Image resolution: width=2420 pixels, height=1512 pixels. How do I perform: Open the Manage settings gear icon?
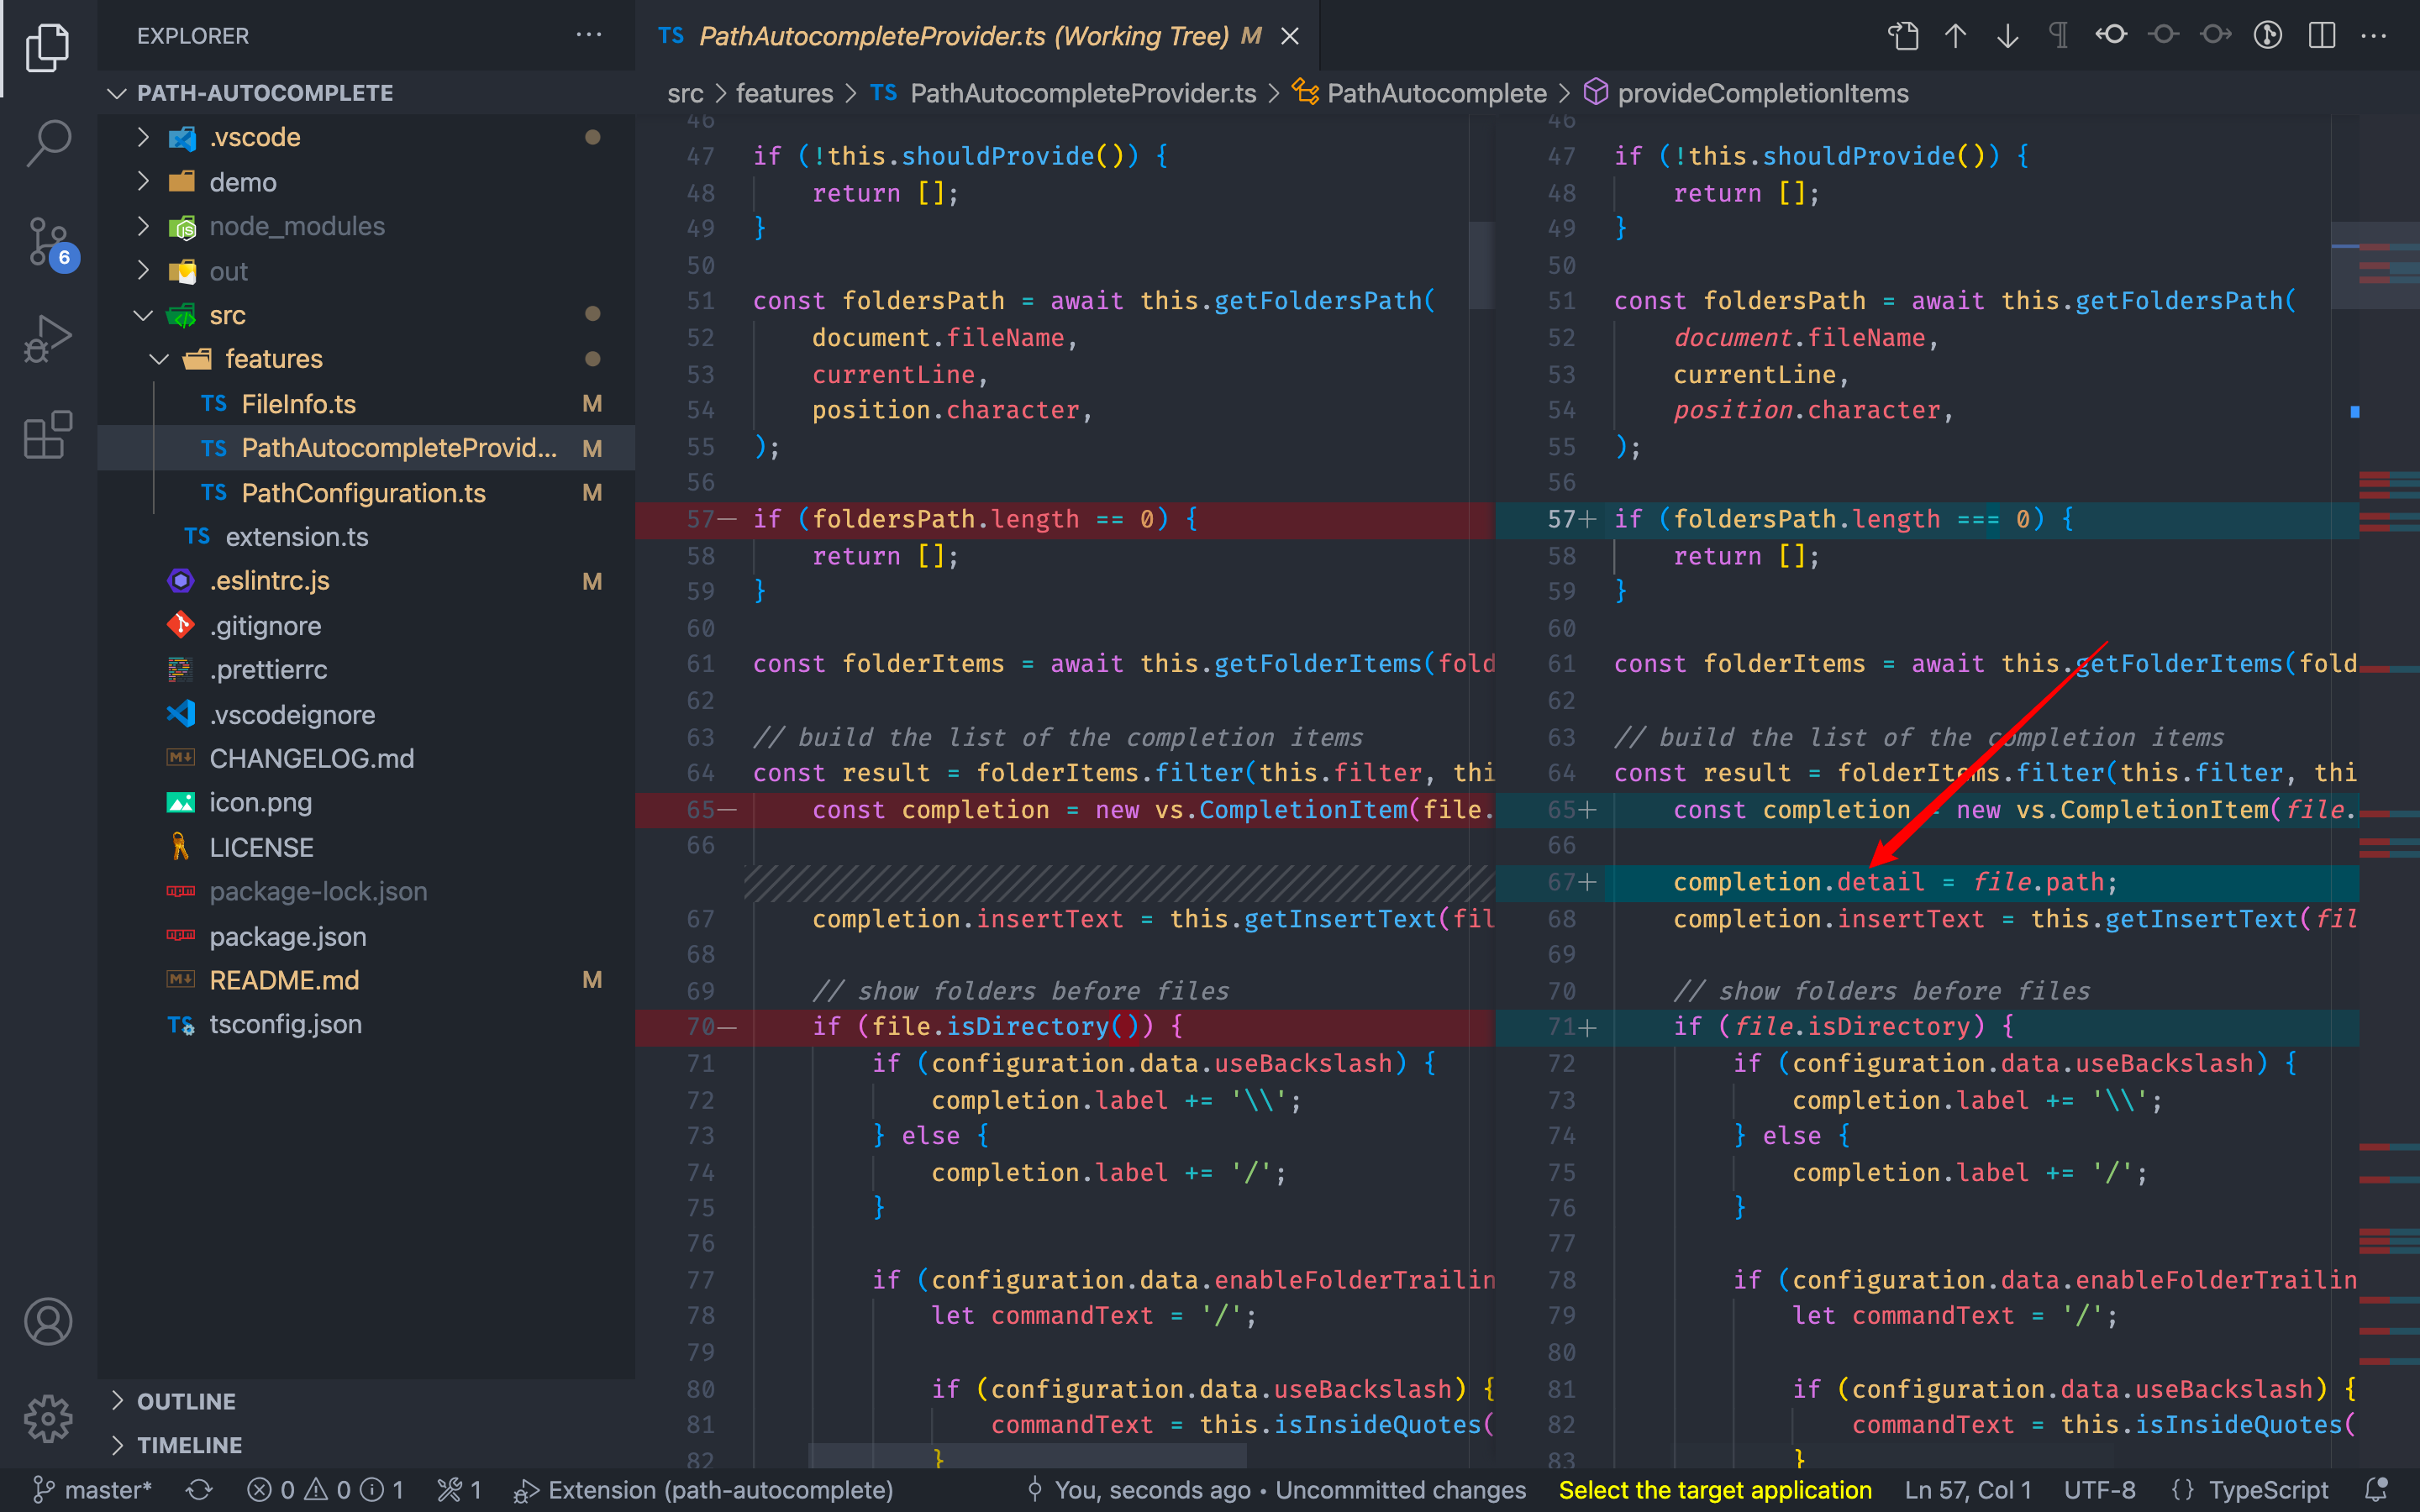(x=48, y=1418)
